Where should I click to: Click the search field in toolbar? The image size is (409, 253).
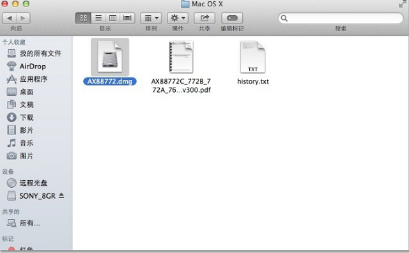[341, 18]
